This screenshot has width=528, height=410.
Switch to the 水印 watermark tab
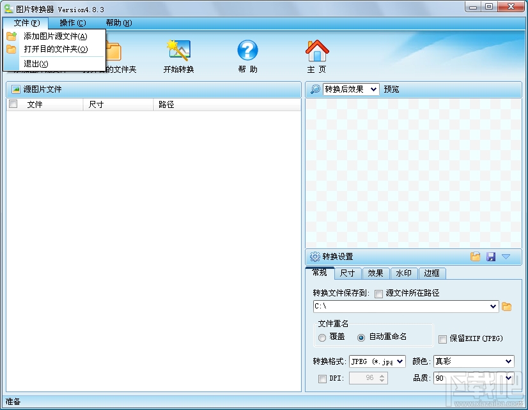pos(403,273)
